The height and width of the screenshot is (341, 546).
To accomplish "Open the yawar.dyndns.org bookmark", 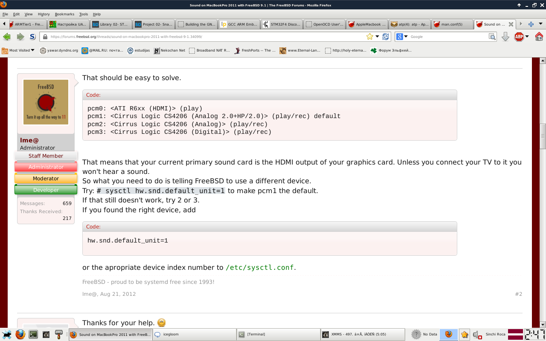I will [59, 50].
